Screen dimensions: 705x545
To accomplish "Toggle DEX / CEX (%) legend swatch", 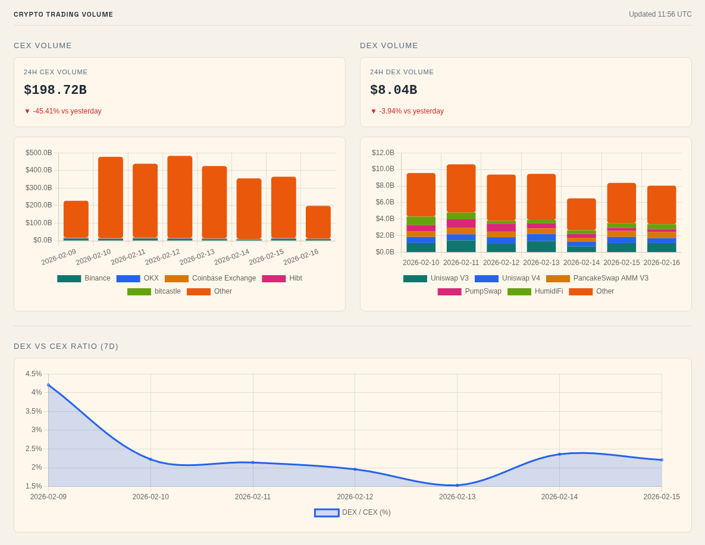I will pyautogui.click(x=327, y=513).
